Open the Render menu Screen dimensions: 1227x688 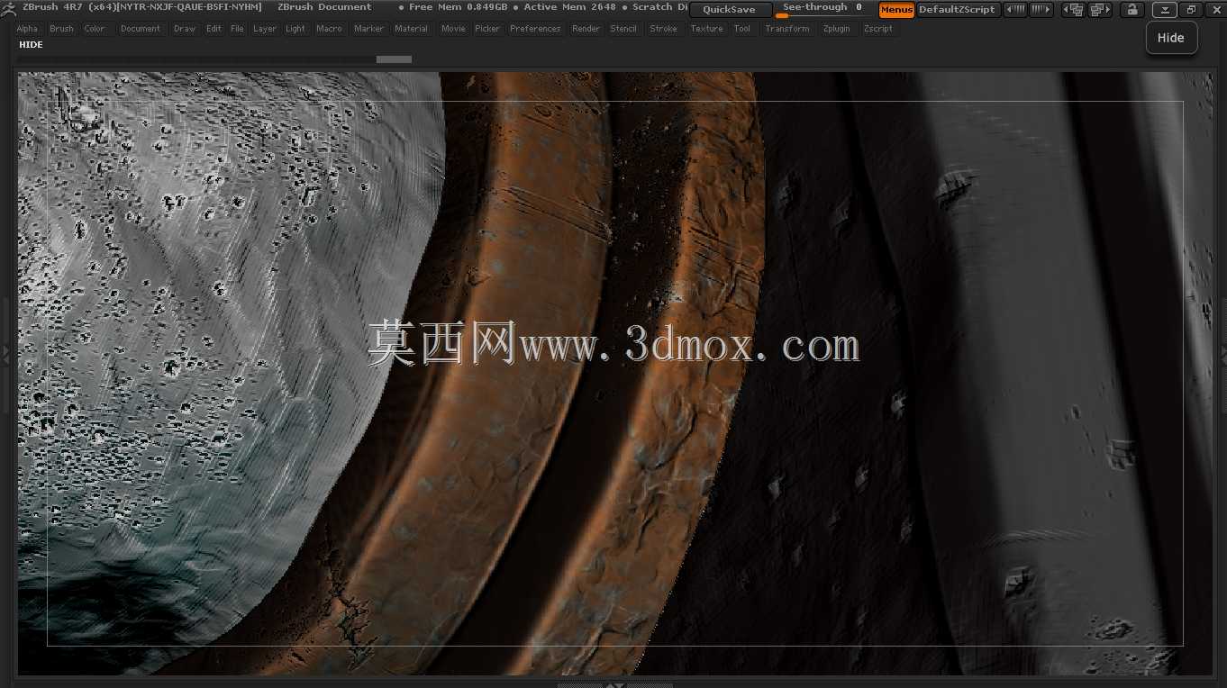click(x=586, y=29)
